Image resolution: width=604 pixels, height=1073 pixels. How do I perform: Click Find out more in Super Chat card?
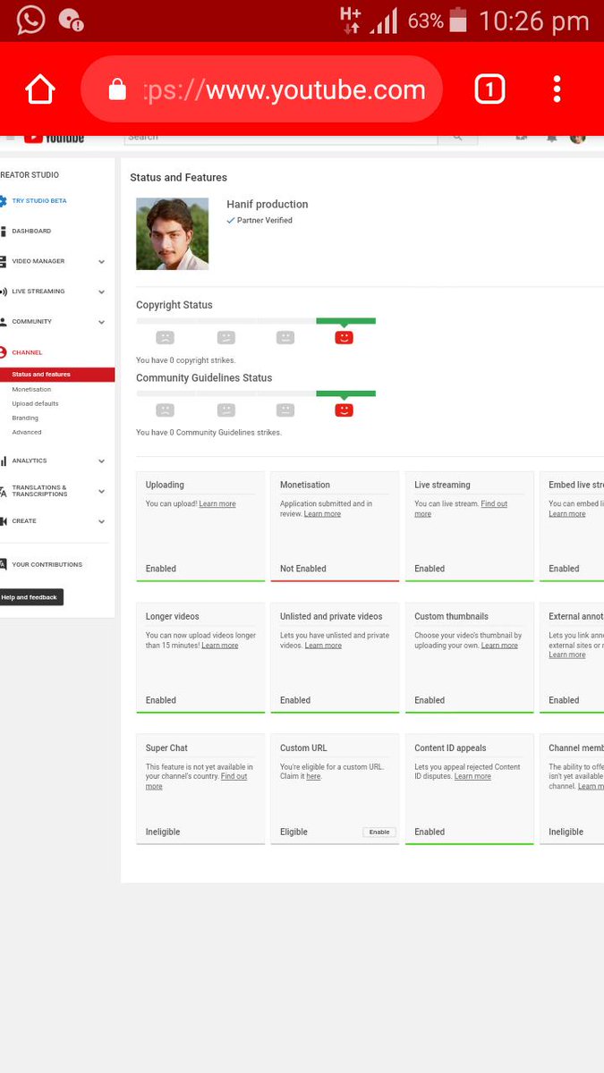pos(196,781)
